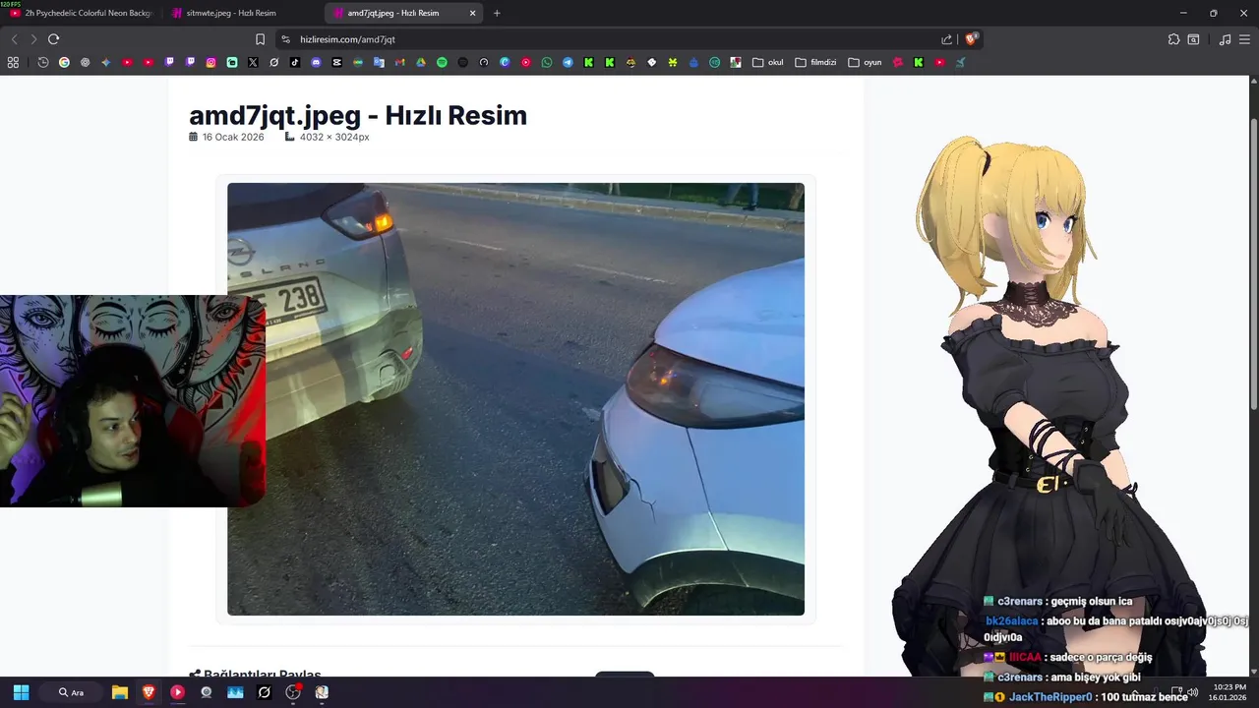Close the amd7jqt.jpeg tab
The image size is (1259, 708).
point(472,13)
